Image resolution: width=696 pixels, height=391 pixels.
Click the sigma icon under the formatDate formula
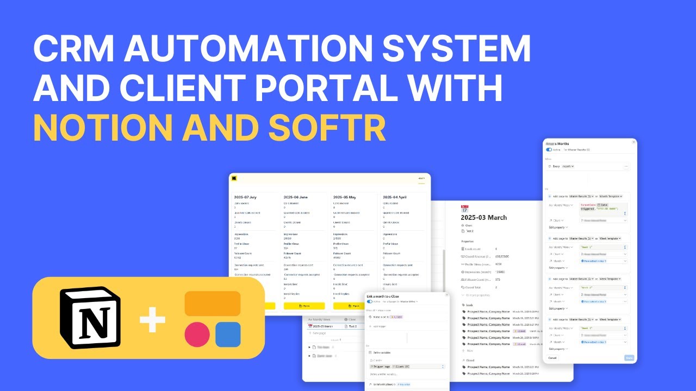pos(625,213)
